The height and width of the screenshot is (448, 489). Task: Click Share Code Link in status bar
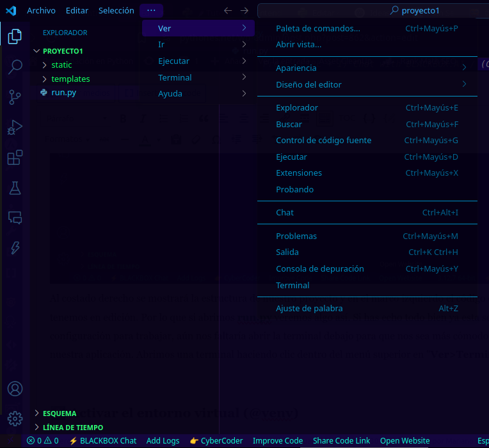click(341, 441)
